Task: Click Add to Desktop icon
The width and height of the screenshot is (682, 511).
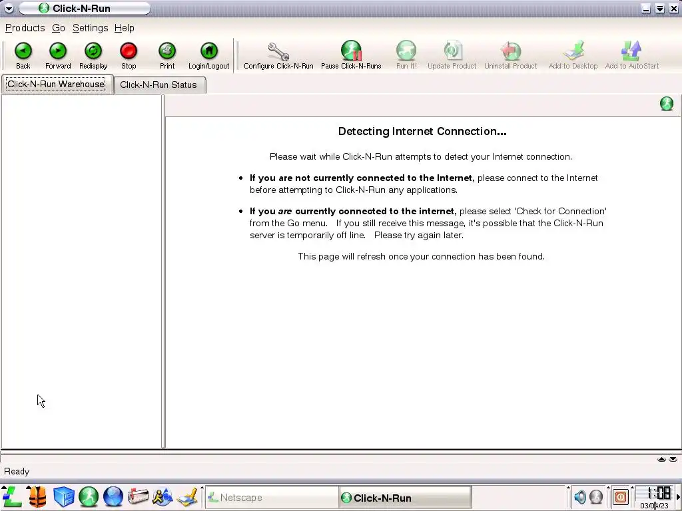Action: click(573, 56)
